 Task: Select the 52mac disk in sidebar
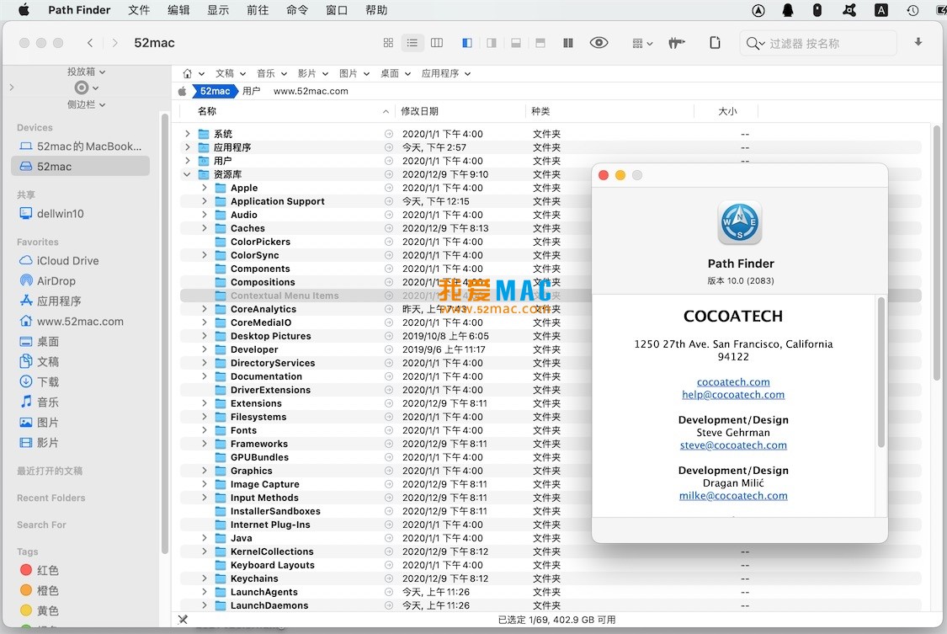(80, 167)
